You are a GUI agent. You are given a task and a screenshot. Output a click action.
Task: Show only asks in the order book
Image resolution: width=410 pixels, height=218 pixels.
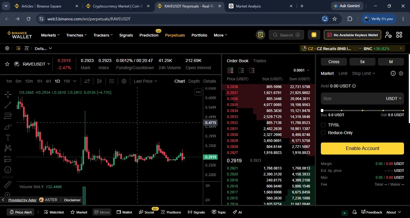point(252,70)
